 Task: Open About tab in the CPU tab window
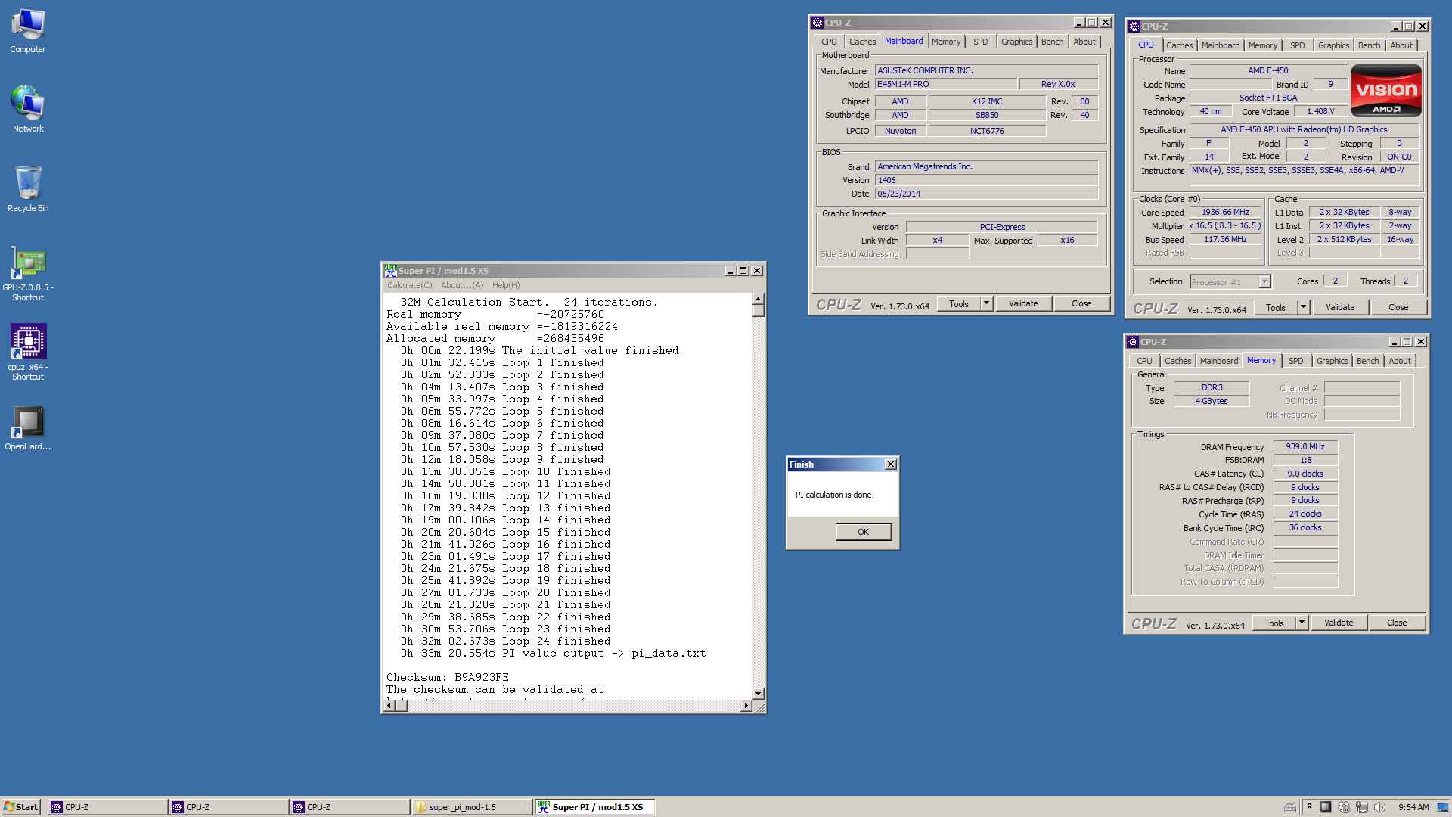[x=1401, y=45]
